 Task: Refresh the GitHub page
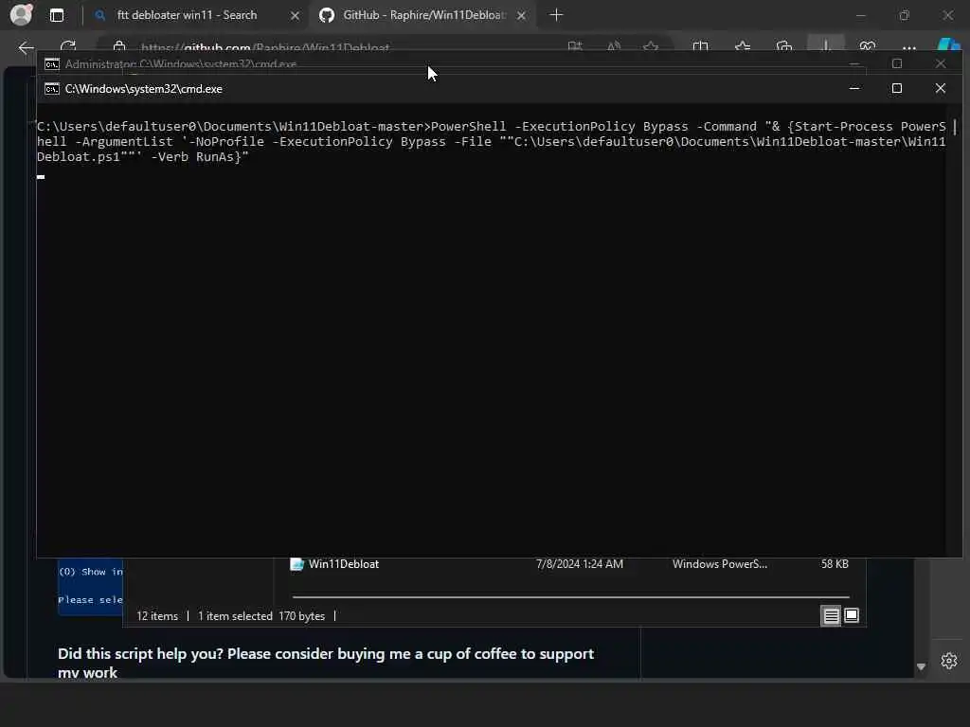68,46
